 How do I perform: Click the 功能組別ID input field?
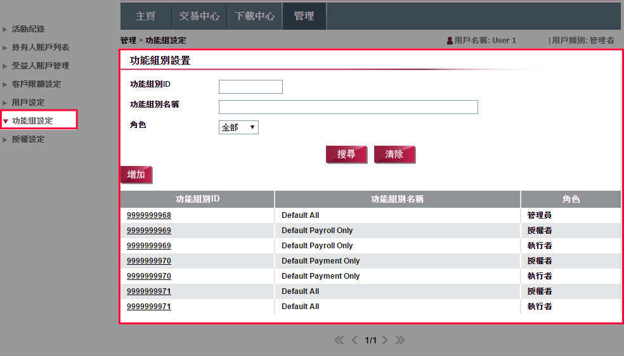[x=250, y=87]
